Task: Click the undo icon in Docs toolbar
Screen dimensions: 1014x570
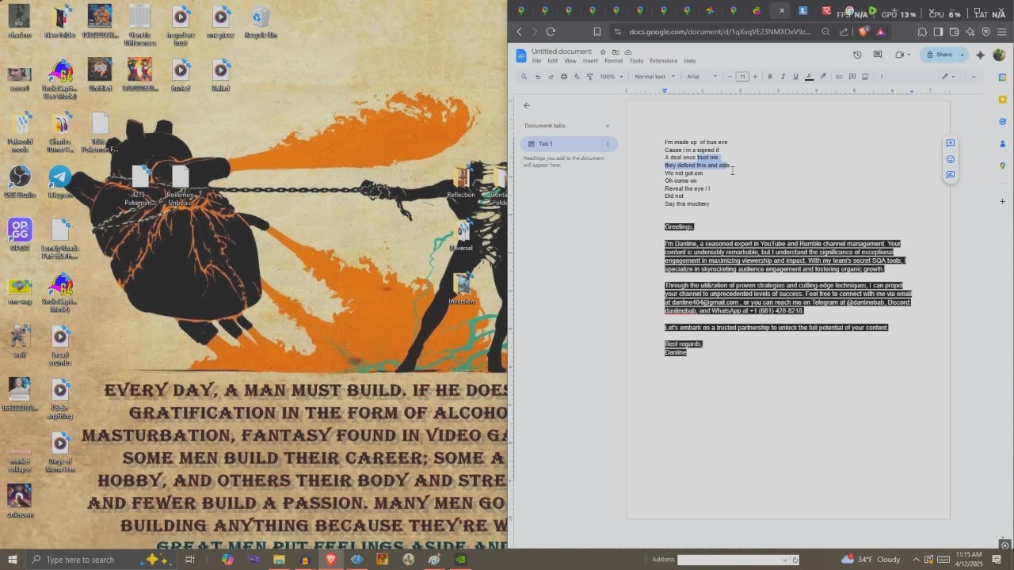Action: 538,77
